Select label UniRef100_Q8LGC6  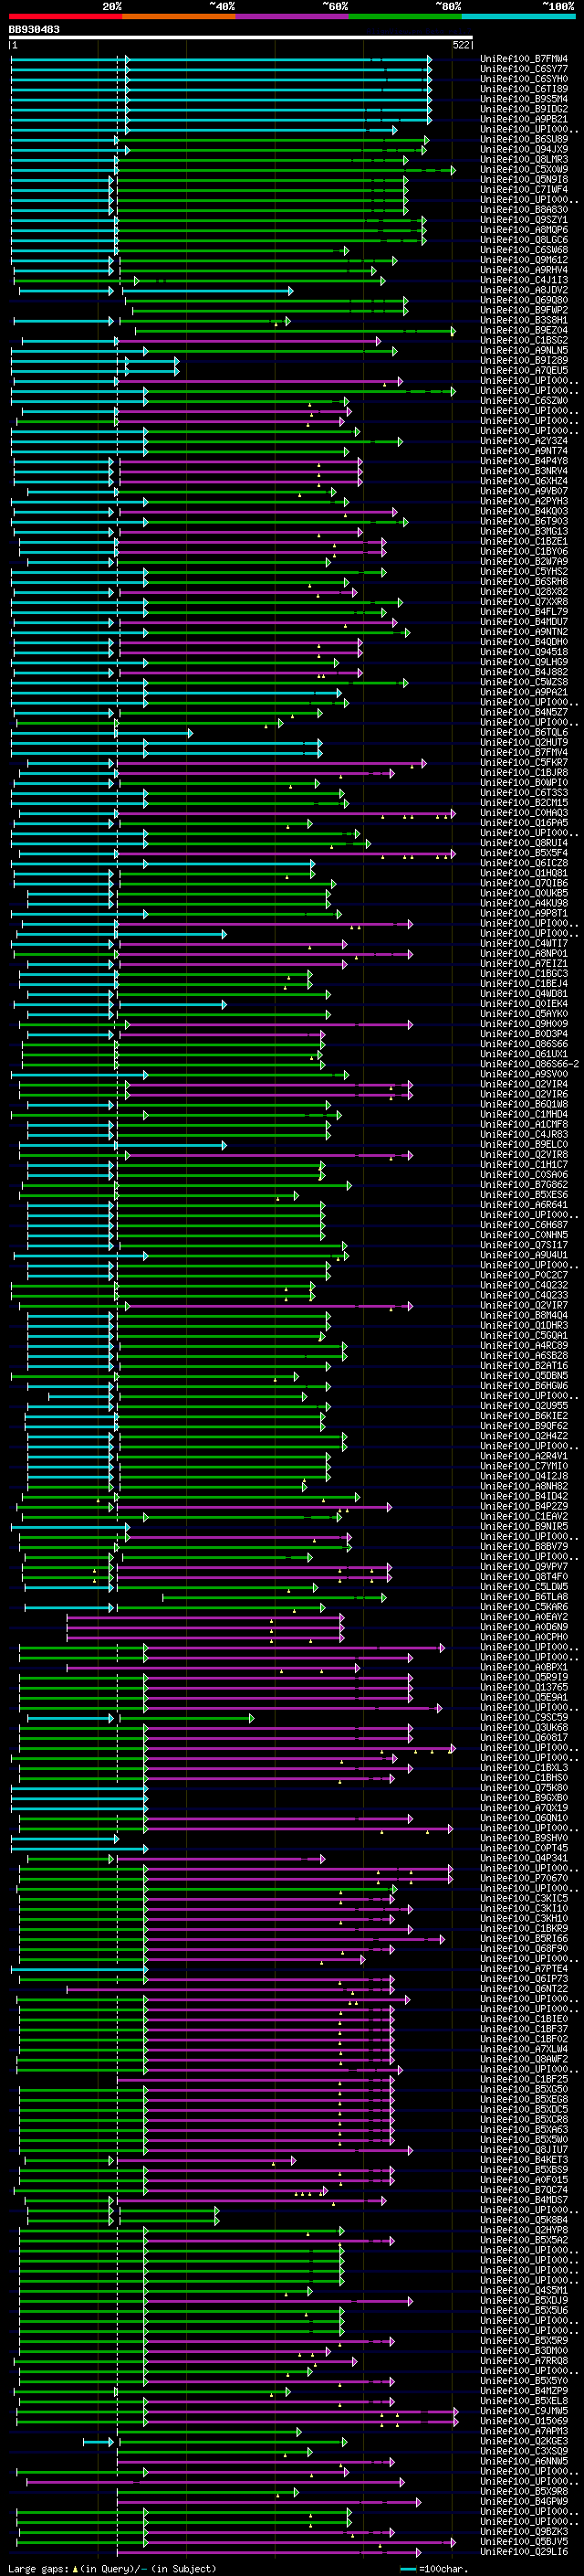[x=524, y=240]
